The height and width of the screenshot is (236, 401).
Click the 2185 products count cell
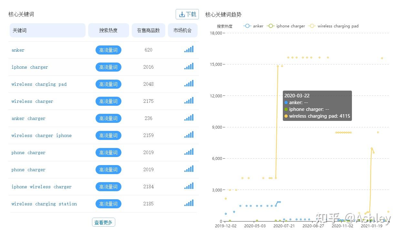[x=149, y=204]
